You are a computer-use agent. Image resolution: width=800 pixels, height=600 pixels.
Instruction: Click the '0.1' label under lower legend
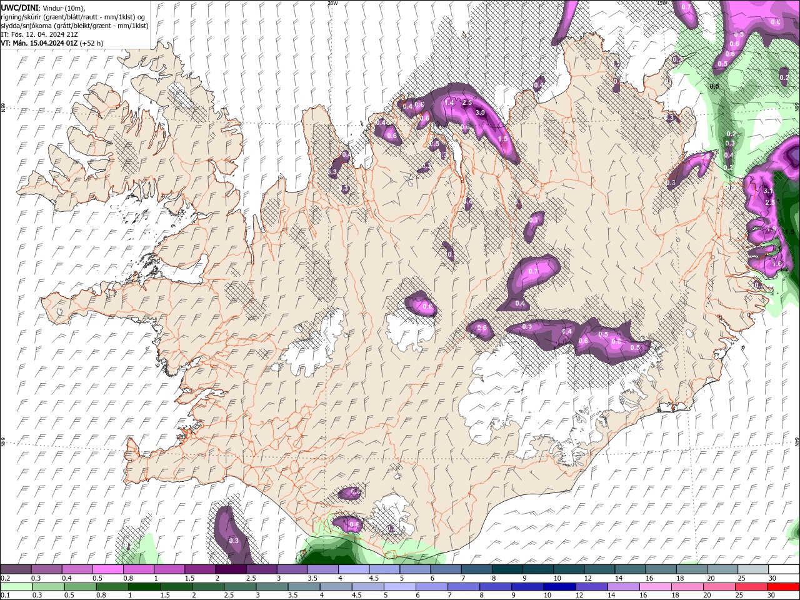5,596
